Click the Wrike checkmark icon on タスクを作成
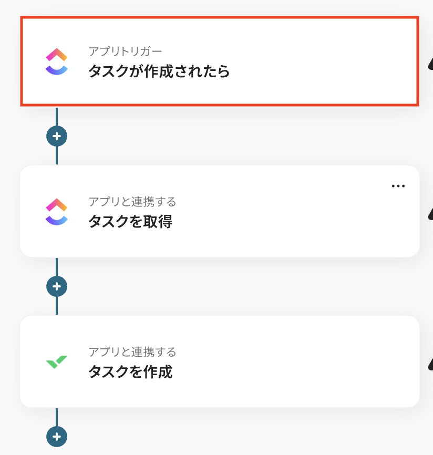This screenshot has width=433, height=455. tap(57, 361)
